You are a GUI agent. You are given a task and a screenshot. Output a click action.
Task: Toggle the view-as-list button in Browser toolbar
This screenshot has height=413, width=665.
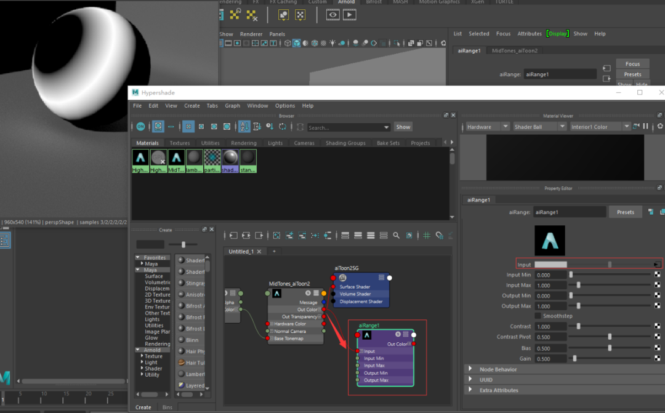(171, 126)
